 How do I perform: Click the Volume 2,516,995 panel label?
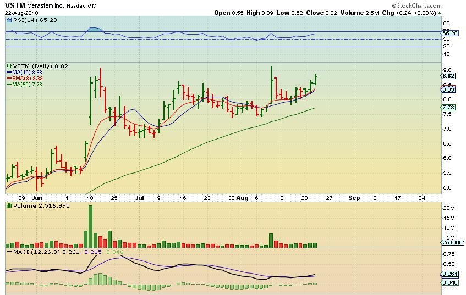pyautogui.click(x=41, y=205)
